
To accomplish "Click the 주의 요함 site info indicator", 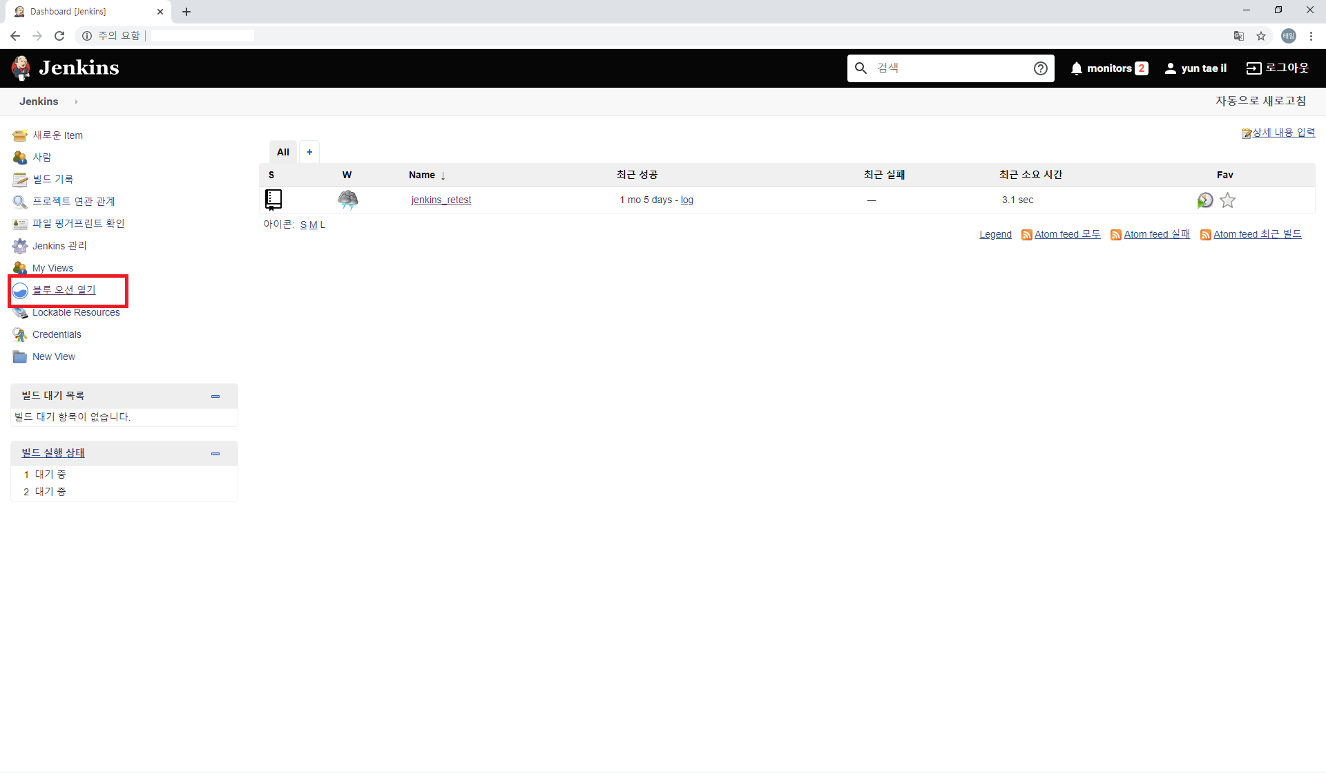I will click(111, 36).
